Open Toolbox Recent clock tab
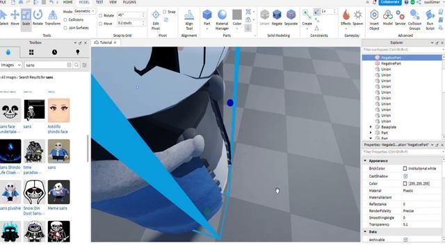 [x=54, y=52]
